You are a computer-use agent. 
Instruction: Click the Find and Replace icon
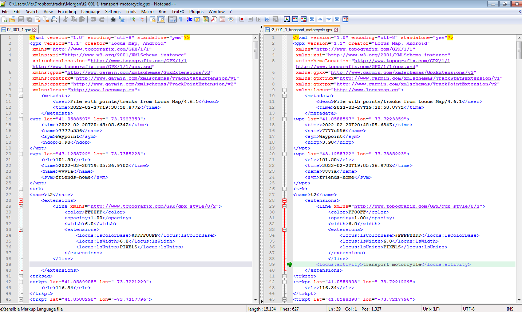[122, 19]
